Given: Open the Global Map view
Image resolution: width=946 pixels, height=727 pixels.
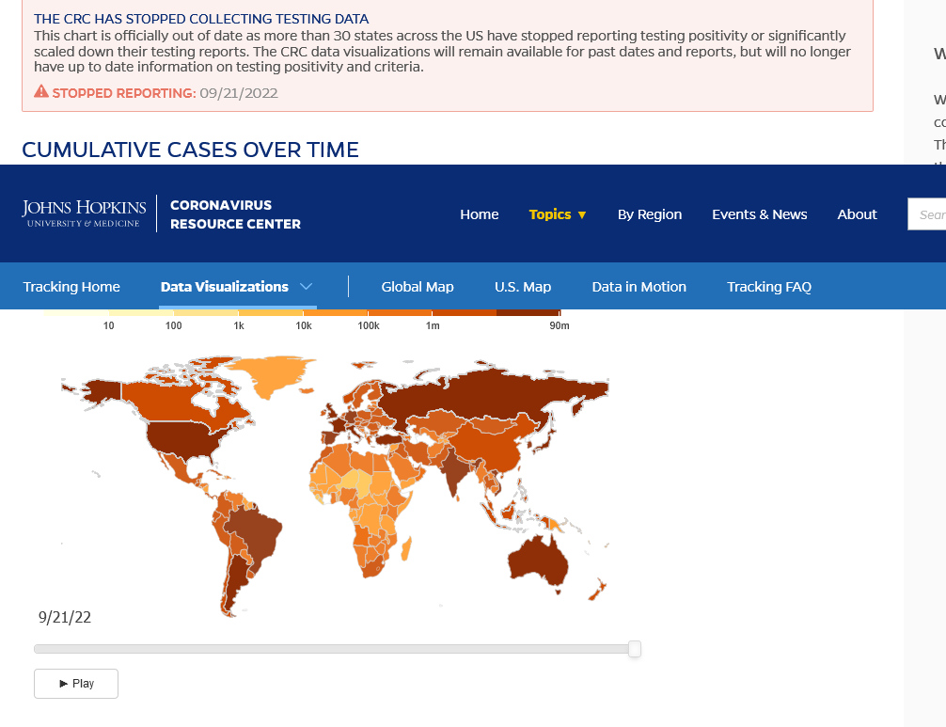Looking at the screenshot, I should coord(418,287).
